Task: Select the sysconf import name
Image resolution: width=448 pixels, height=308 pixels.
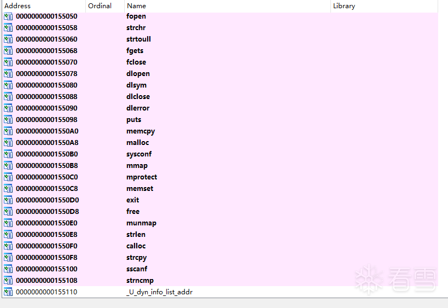Action: (x=139, y=154)
